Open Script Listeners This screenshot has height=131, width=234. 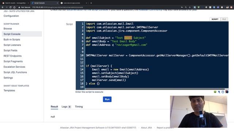[12, 45]
